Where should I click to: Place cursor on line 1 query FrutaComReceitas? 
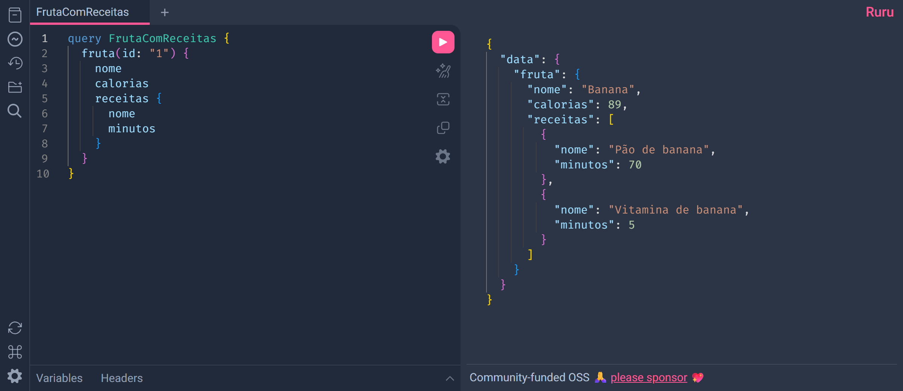(x=149, y=38)
